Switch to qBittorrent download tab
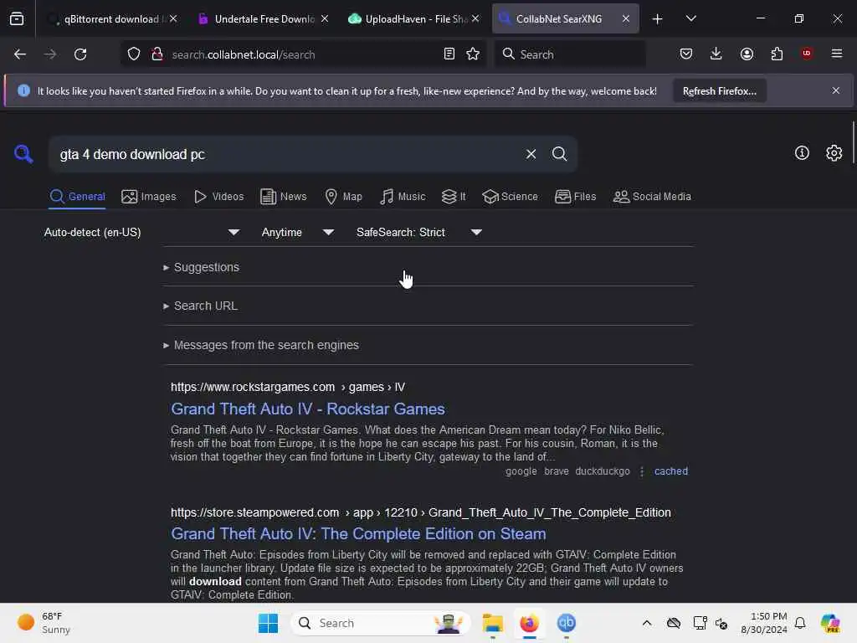Screen dimensions: 857x643 coord(113,19)
